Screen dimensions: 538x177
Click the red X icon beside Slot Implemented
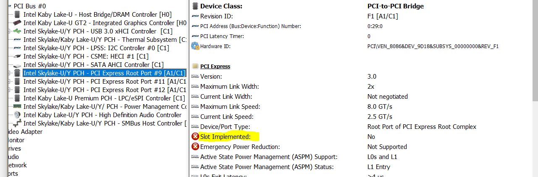coord(195,136)
